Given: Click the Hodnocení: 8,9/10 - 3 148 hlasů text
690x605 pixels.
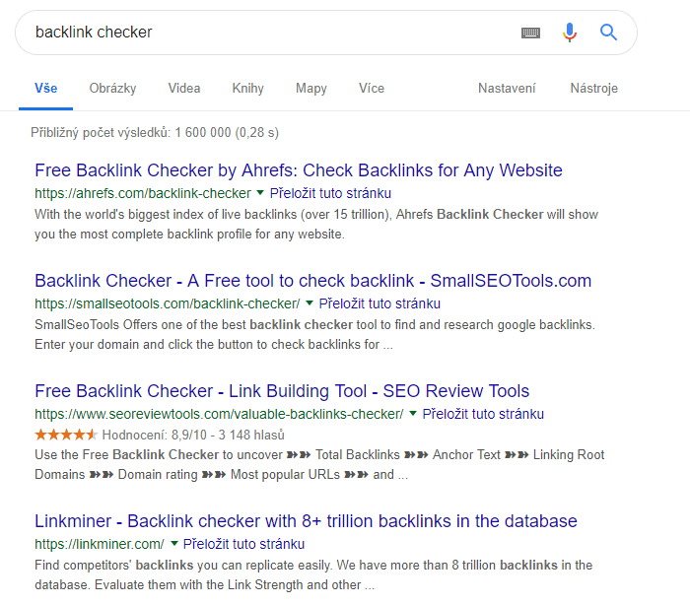Looking at the screenshot, I should [x=193, y=436].
